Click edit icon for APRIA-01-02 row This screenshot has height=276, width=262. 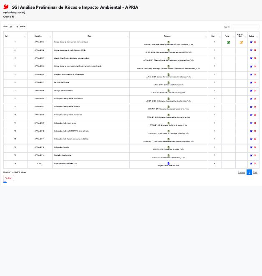tap(251, 50)
